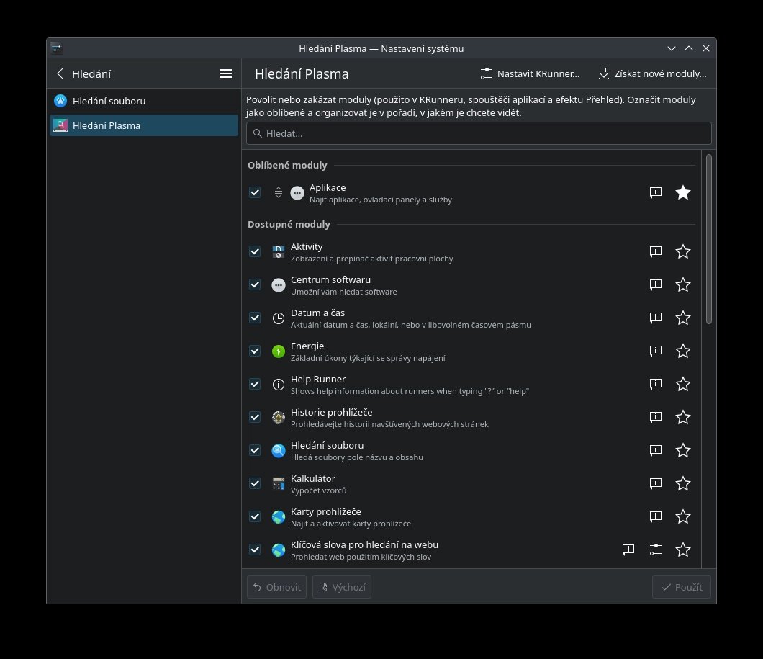Go back using the Hledání back arrow
The width and height of the screenshot is (763, 659).
click(60, 73)
